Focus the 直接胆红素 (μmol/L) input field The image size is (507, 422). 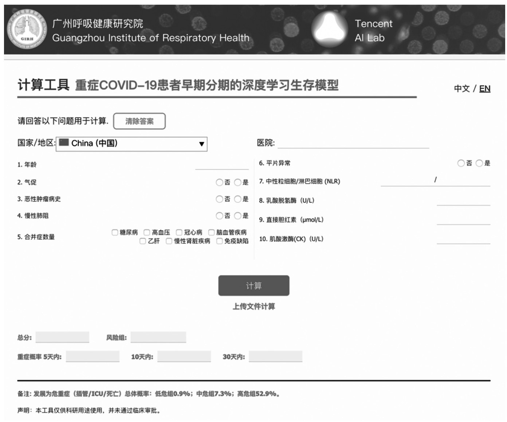coord(463,219)
